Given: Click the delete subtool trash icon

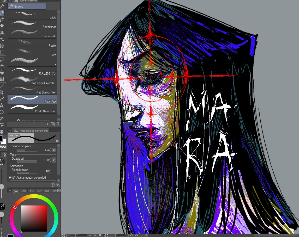Looking at the screenshot, I should pyautogui.click(x=58, y=124).
